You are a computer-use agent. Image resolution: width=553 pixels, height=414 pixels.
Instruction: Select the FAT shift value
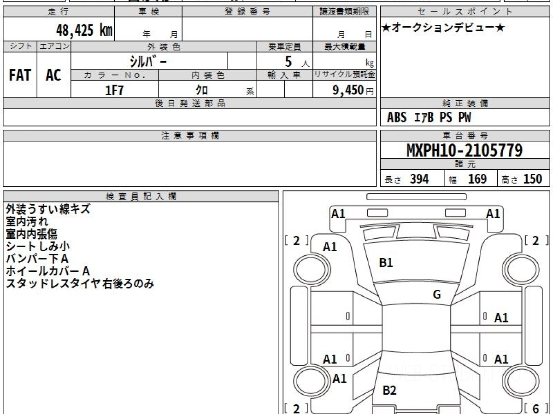coord(20,75)
